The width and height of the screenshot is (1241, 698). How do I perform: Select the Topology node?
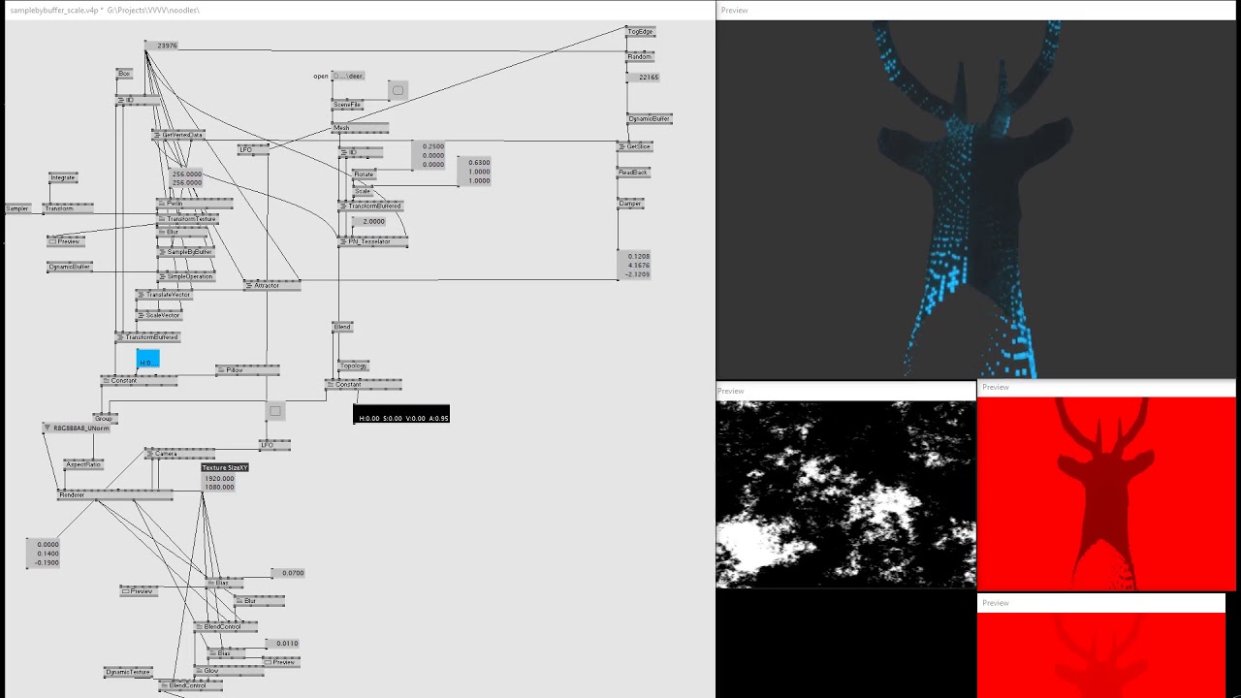point(354,365)
